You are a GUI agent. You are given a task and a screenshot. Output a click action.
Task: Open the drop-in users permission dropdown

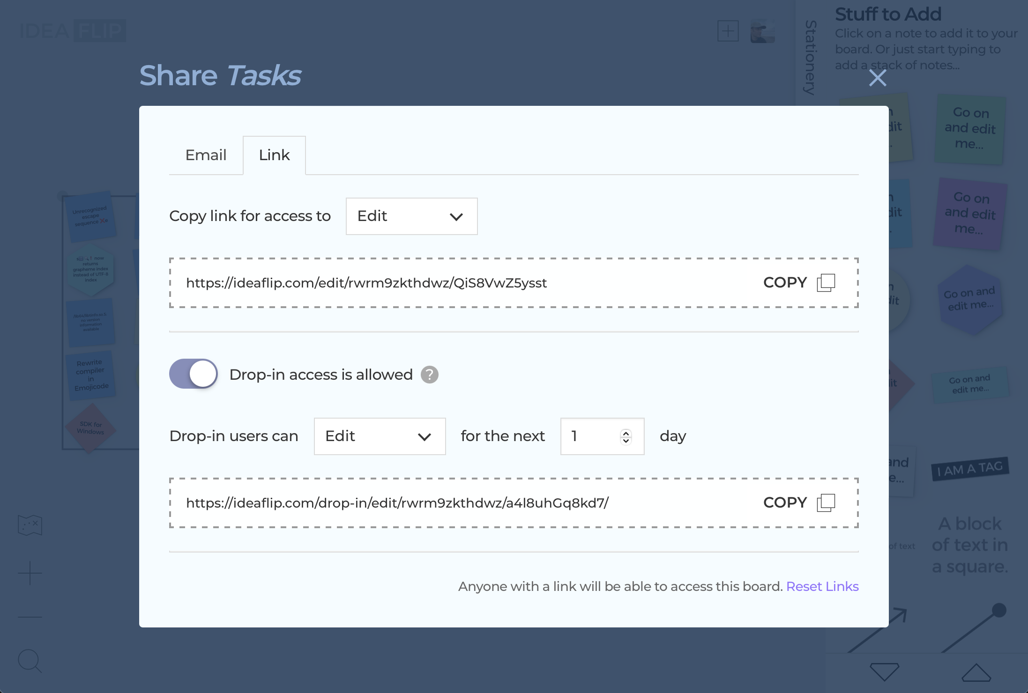pos(380,436)
